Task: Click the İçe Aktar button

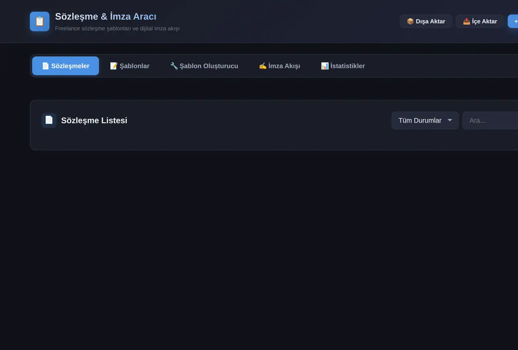Action: click(480, 21)
